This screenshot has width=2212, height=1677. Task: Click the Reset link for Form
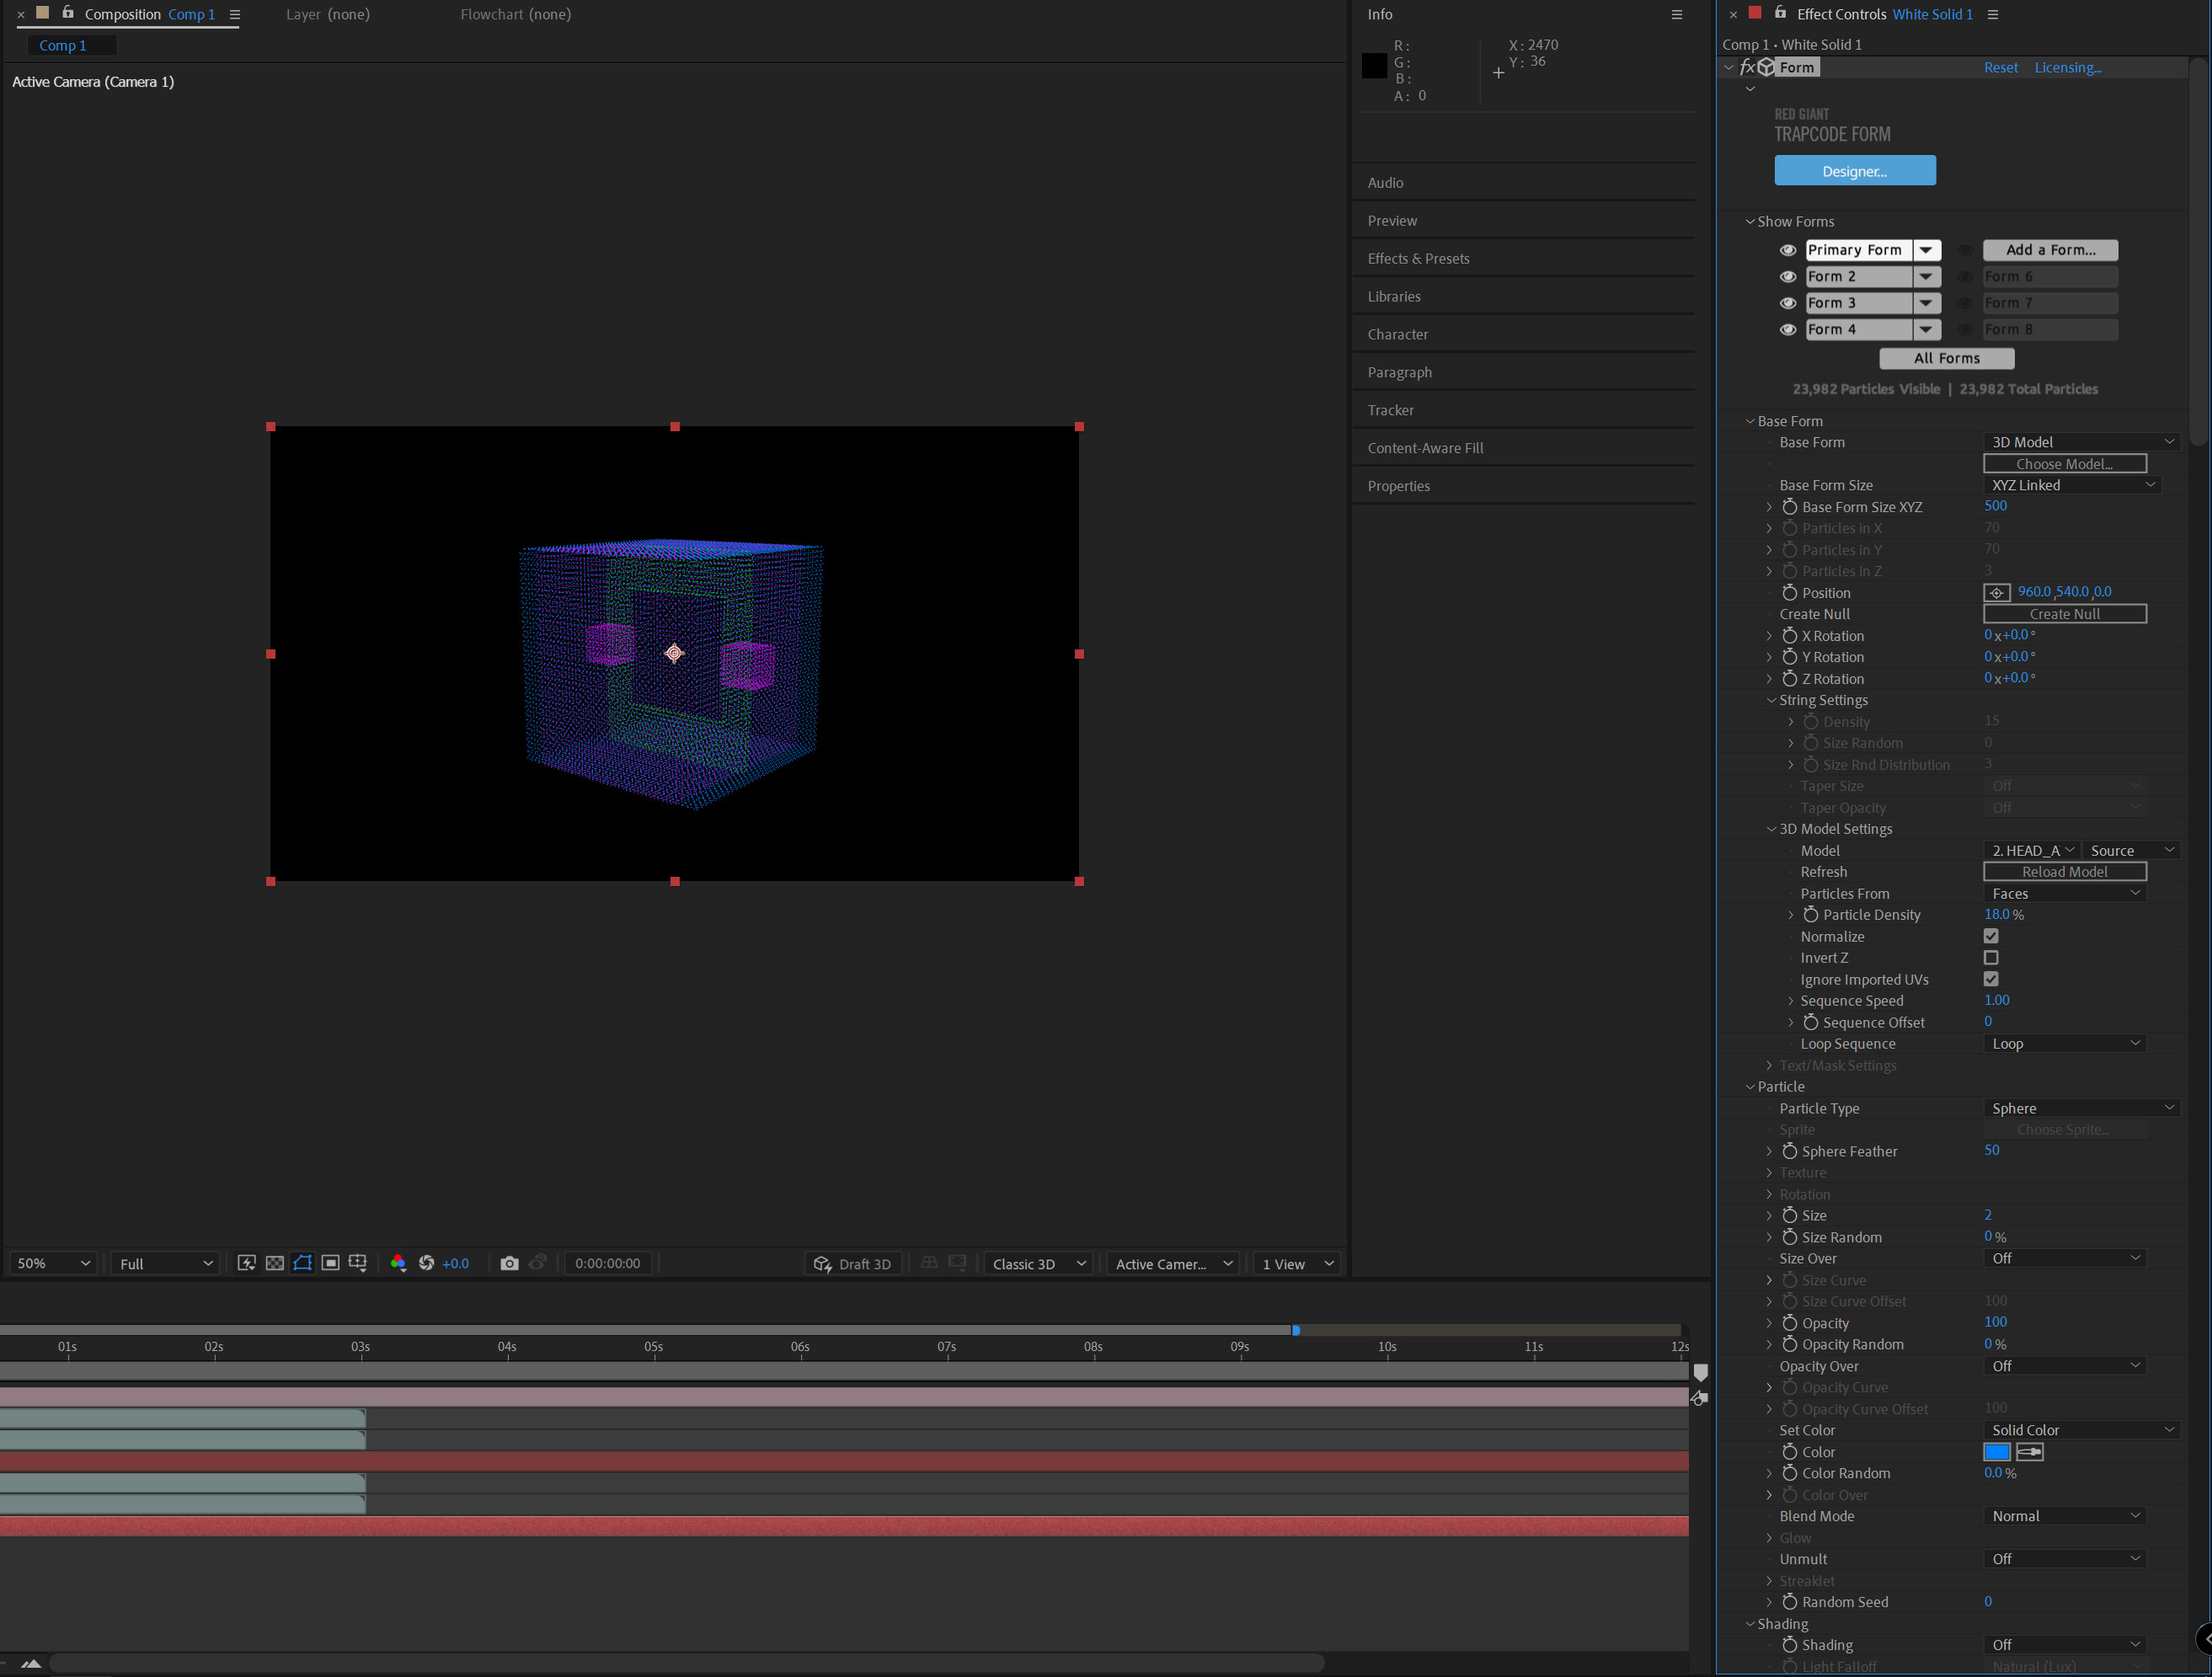tap(2000, 67)
